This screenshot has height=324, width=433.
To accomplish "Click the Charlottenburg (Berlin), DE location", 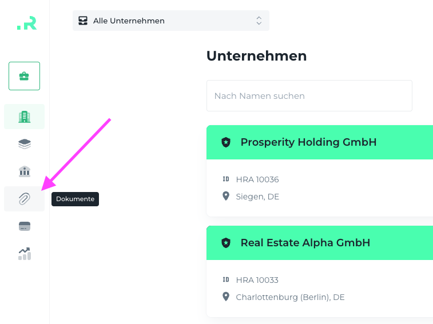I will (x=290, y=297).
